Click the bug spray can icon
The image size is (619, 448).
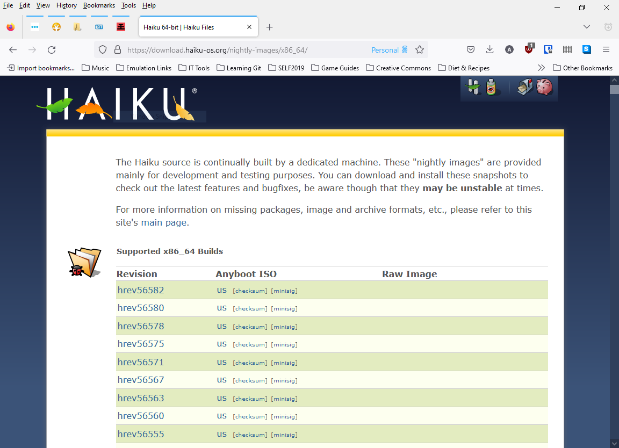coord(491,87)
